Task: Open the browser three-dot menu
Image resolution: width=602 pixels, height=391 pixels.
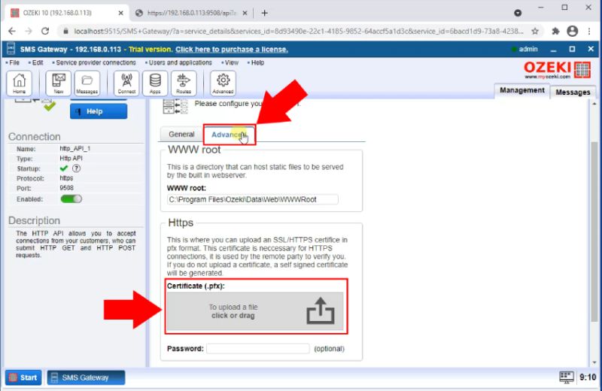Action: [589, 31]
